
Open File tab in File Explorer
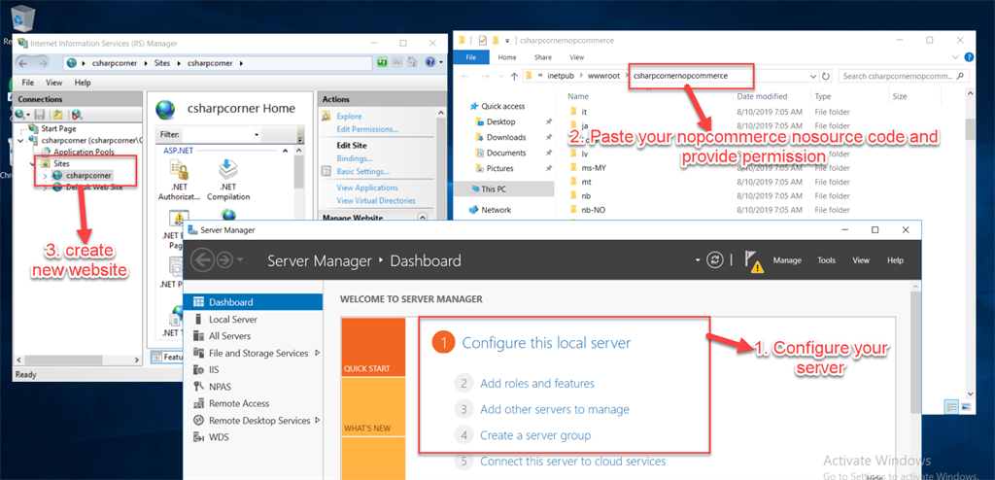471,57
